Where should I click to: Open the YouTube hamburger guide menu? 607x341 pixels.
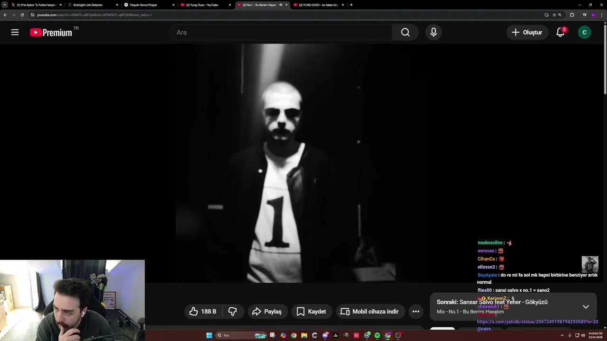coord(15,32)
